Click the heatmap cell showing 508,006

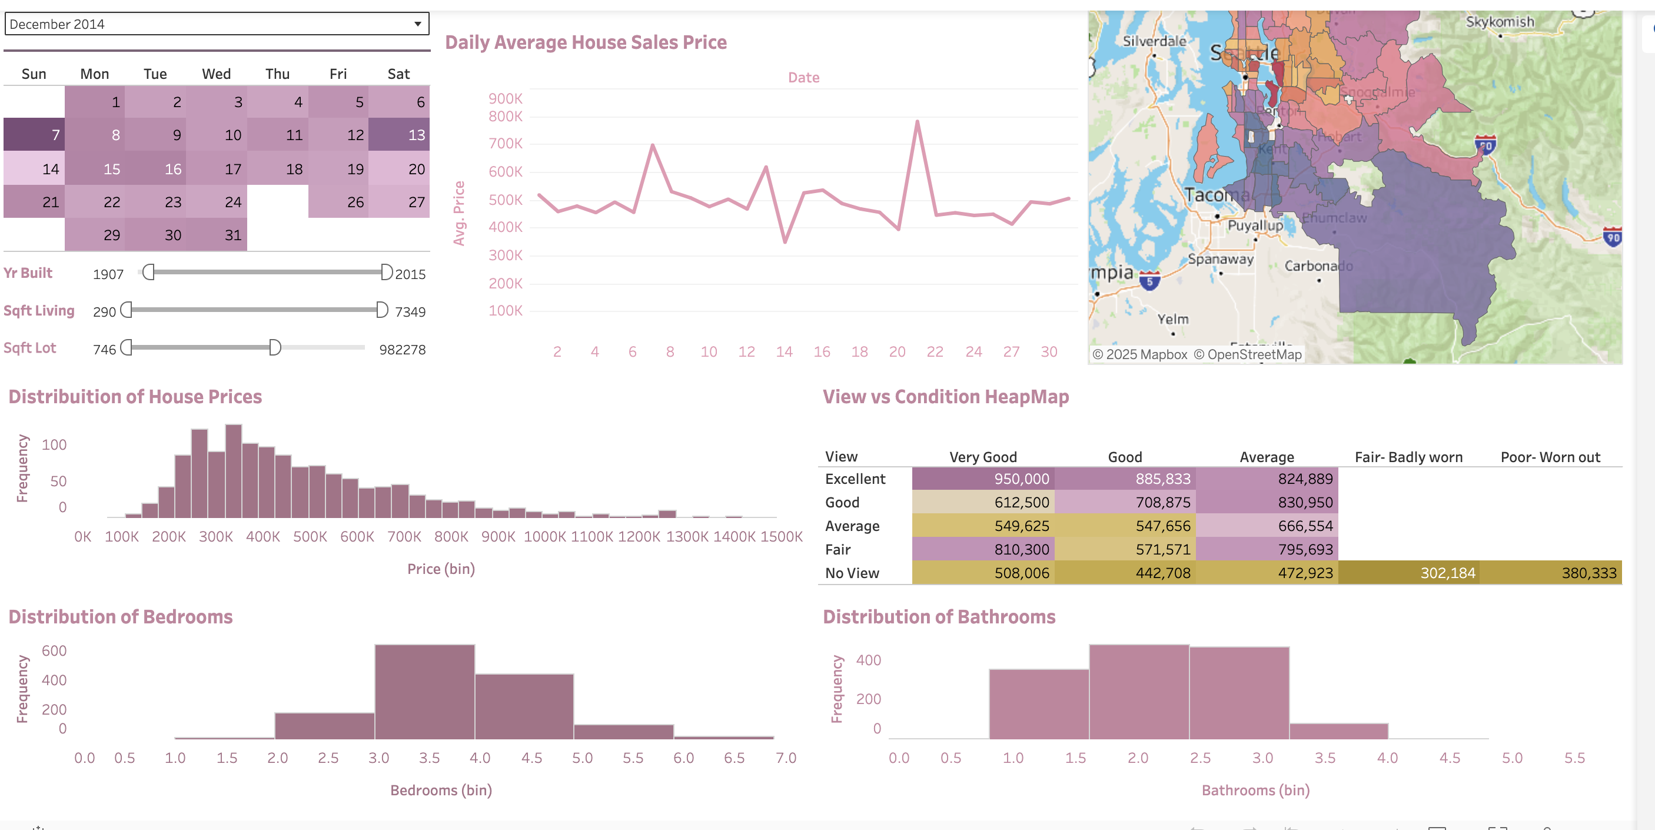pyautogui.click(x=983, y=572)
